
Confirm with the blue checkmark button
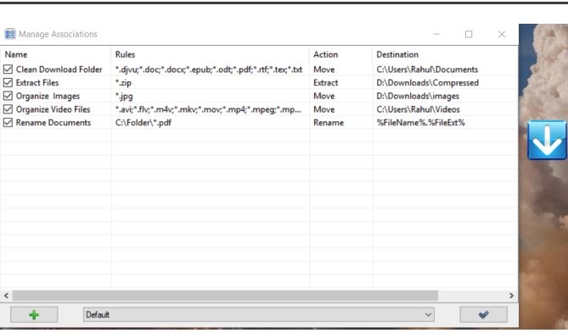click(483, 314)
